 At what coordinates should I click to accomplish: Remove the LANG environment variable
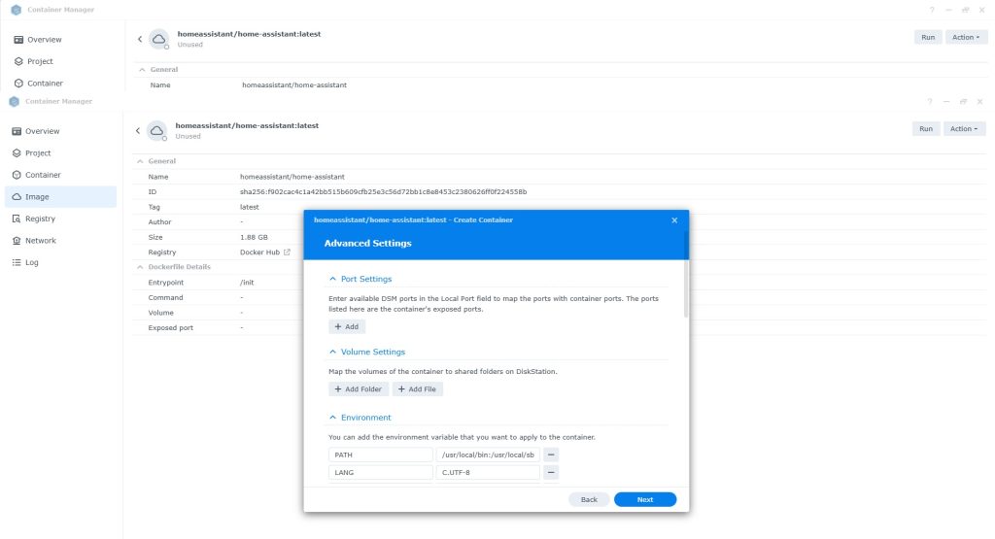[x=551, y=472]
